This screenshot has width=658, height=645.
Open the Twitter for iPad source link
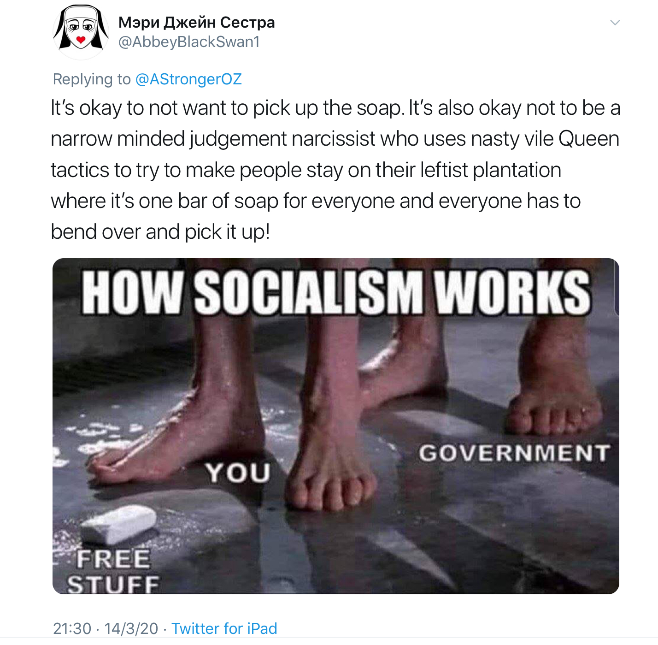[x=224, y=628]
